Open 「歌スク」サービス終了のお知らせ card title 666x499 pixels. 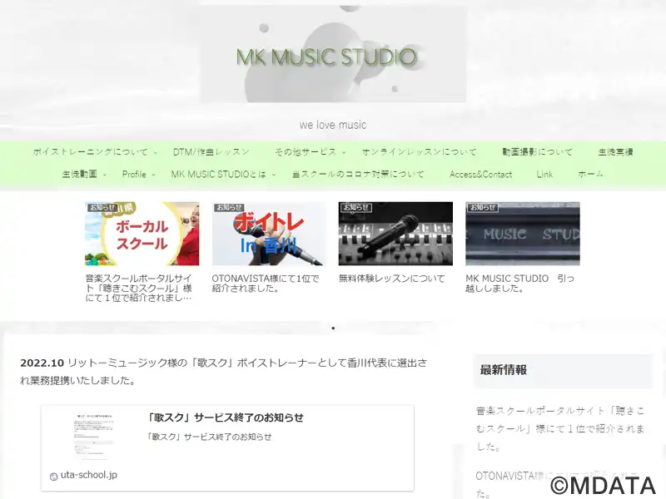click(225, 417)
